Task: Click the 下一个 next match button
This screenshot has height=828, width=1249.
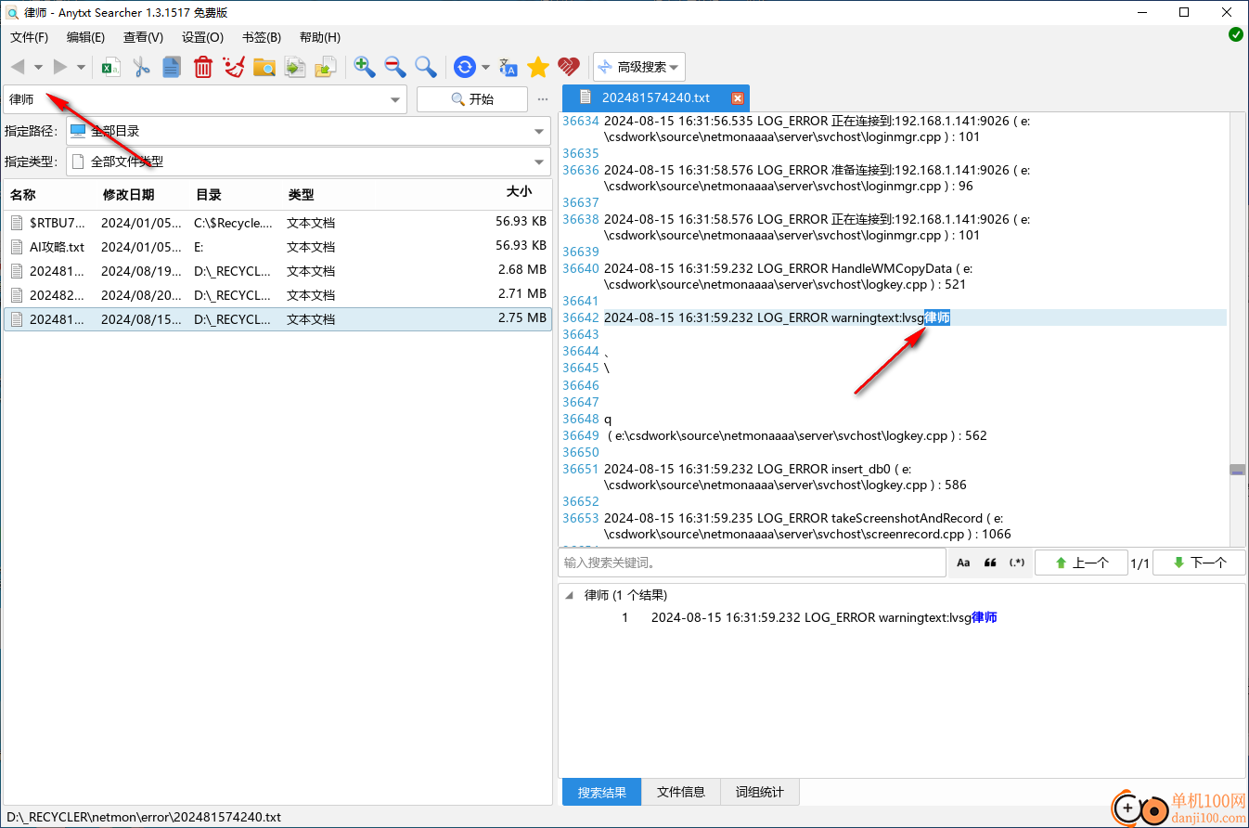Action: point(1199,563)
